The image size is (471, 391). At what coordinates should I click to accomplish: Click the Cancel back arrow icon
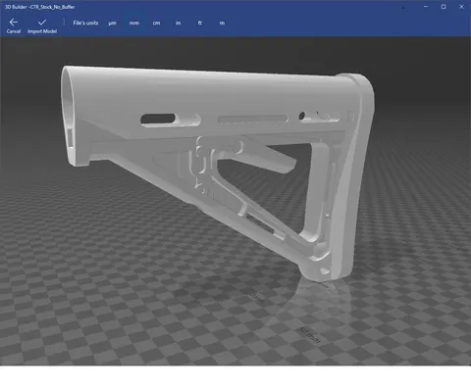click(14, 23)
